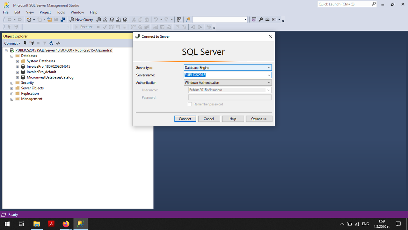This screenshot has height=230, width=408.
Task: Open the Window menu
Action: [77, 12]
